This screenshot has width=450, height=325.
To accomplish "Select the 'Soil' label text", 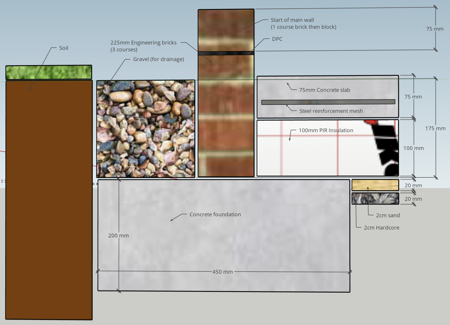I will tap(63, 48).
